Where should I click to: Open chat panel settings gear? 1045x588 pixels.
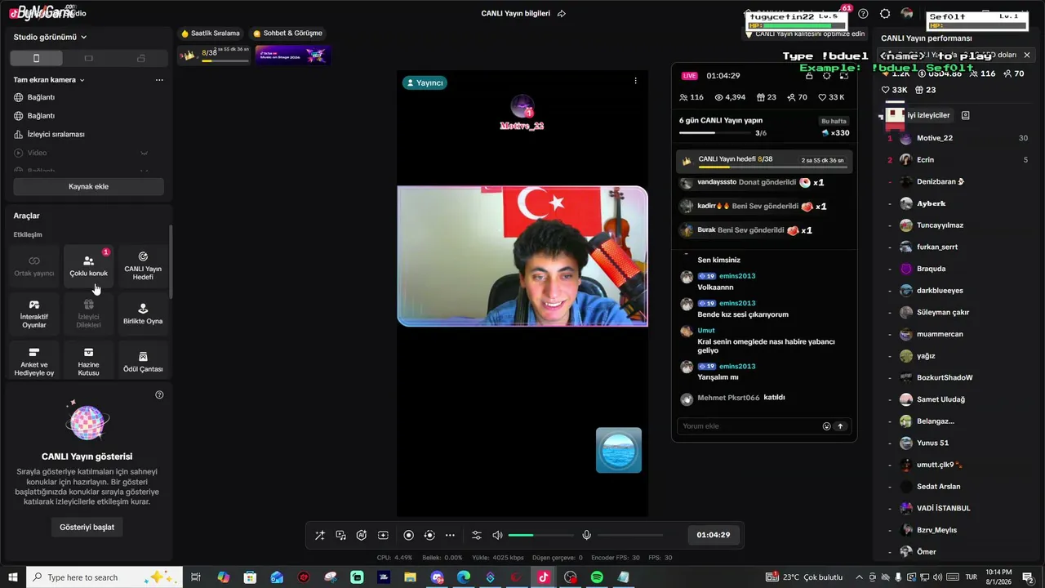(826, 75)
